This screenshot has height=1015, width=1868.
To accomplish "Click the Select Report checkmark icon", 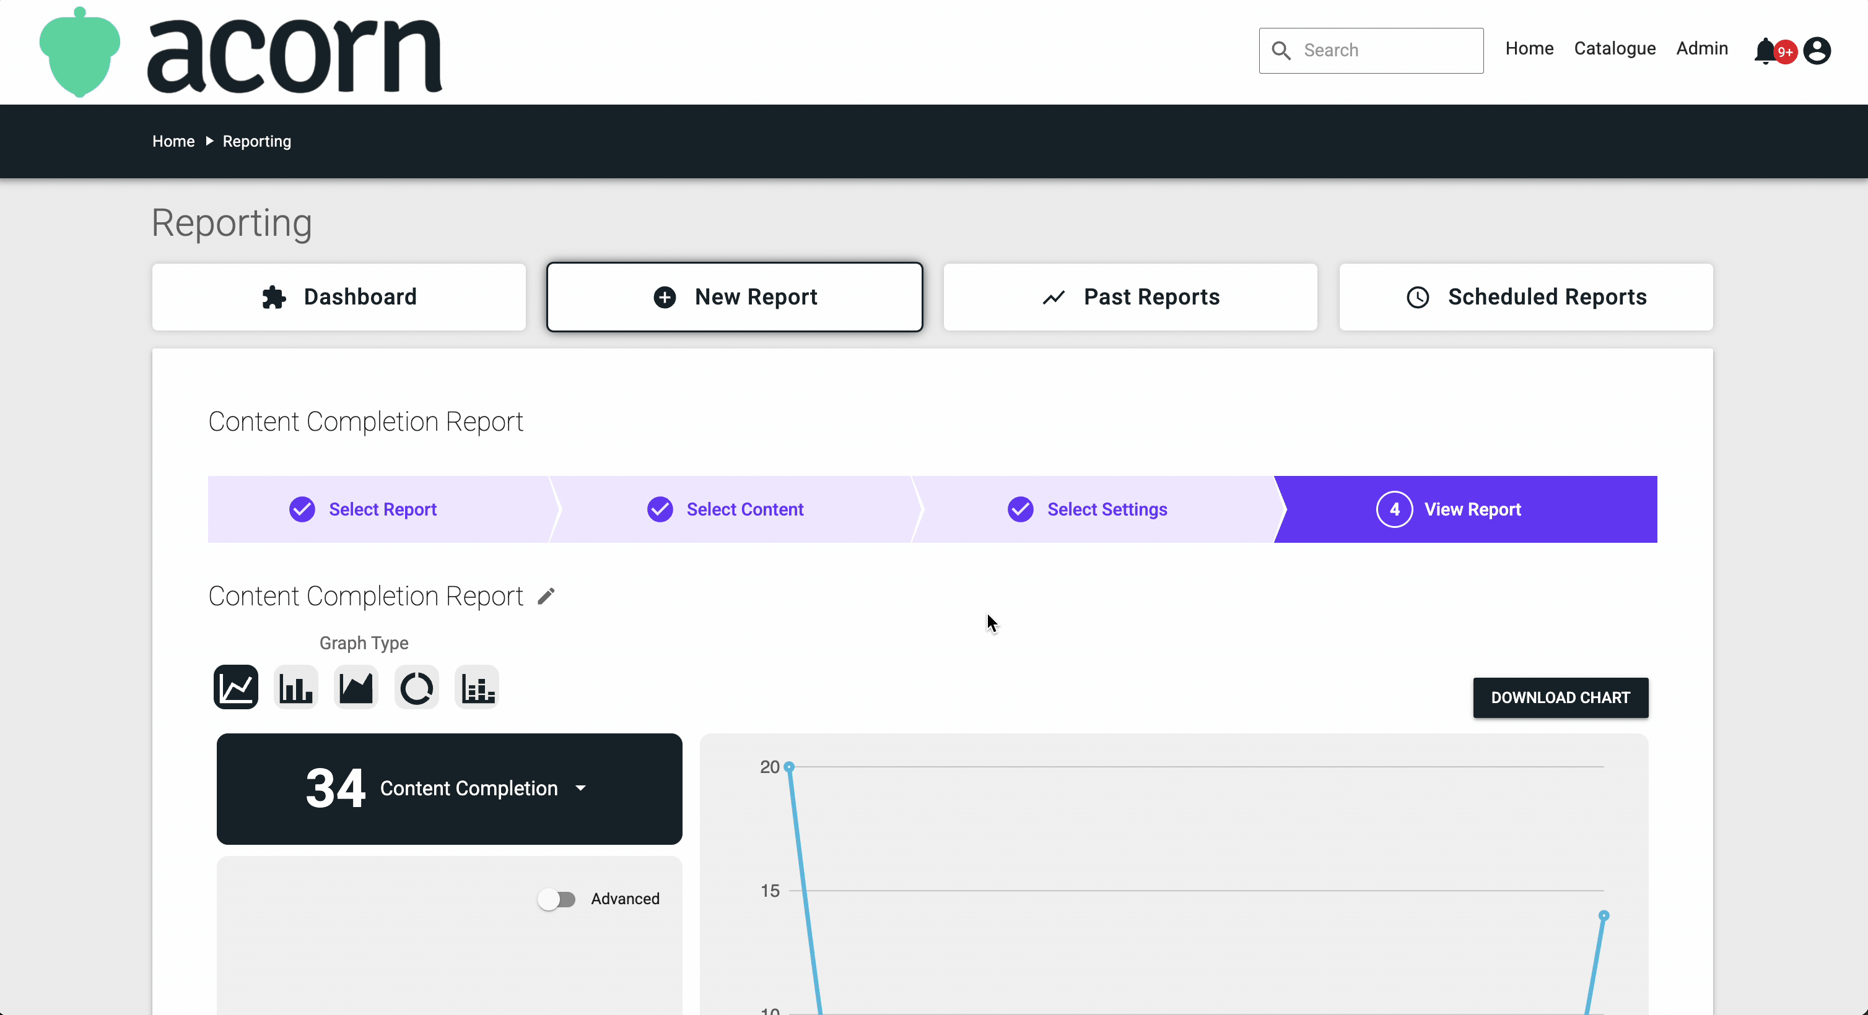I will pyautogui.click(x=302, y=509).
